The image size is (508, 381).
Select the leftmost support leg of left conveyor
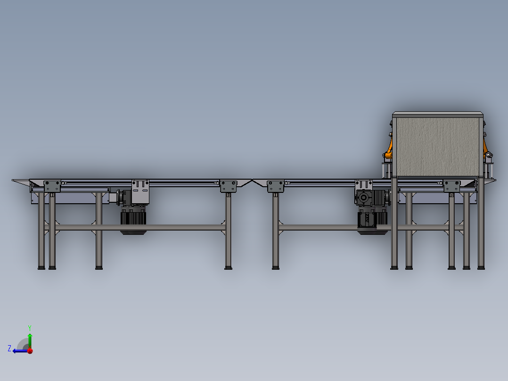(x=41, y=230)
